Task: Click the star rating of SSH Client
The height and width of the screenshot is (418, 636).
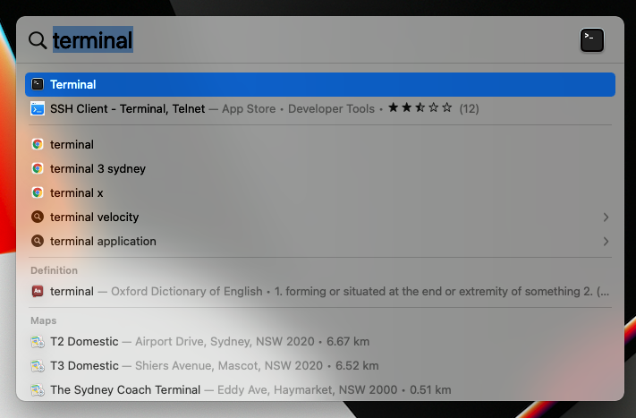Action: [x=420, y=108]
